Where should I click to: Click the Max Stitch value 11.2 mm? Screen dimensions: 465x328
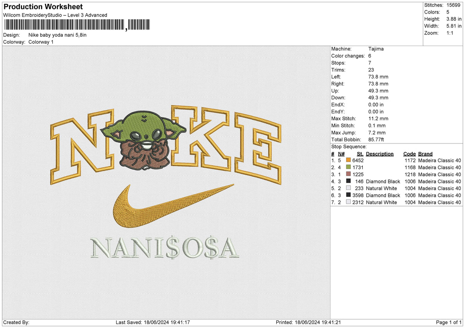(378, 118)
